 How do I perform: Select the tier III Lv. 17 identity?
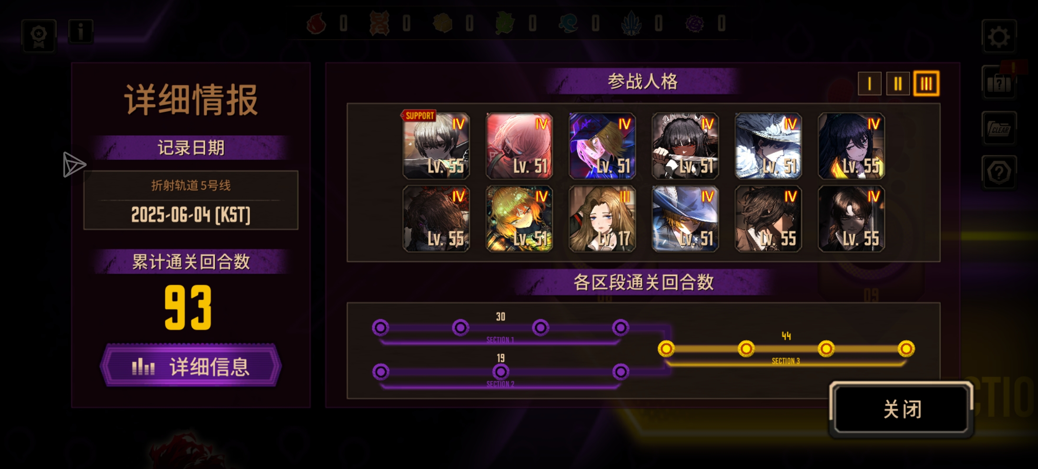click(602, 218)
